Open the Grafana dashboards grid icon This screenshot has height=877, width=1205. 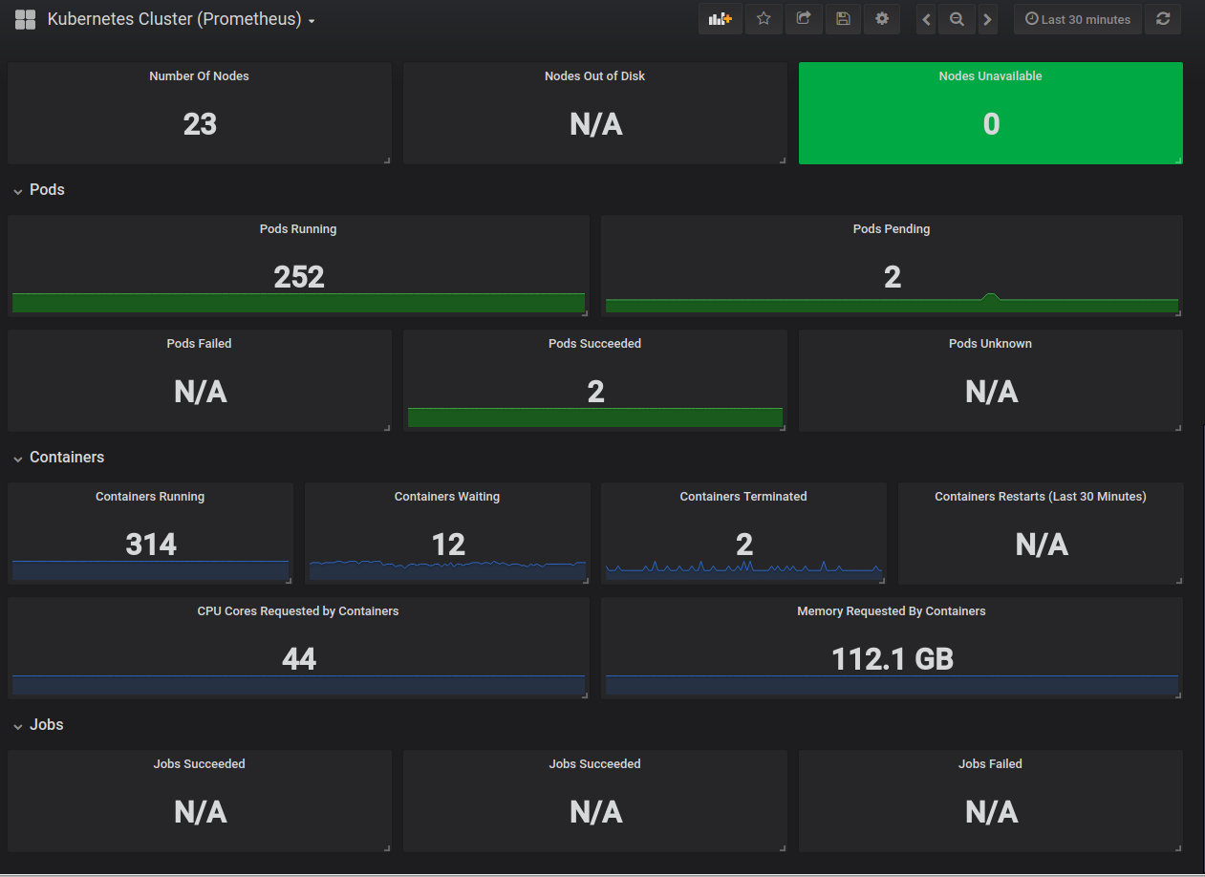point(26,19)
